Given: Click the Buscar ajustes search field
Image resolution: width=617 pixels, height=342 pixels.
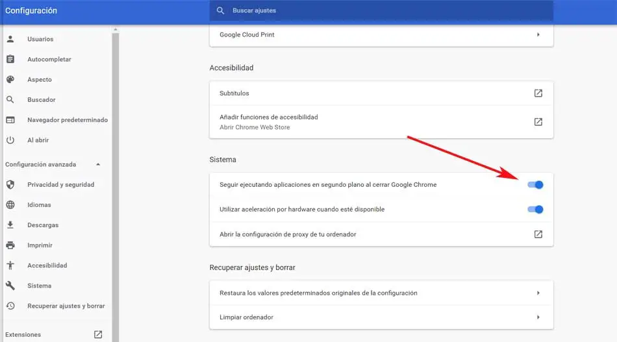Looking at the screenshot, I should [381, 10].
